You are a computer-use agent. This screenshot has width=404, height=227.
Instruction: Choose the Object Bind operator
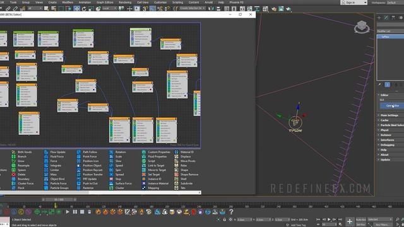[x=54, y=179]
